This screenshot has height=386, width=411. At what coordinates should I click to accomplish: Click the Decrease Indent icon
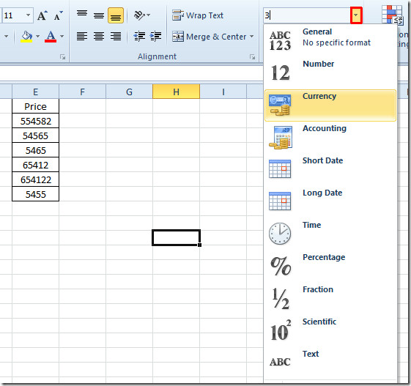(x=139, y=36)
